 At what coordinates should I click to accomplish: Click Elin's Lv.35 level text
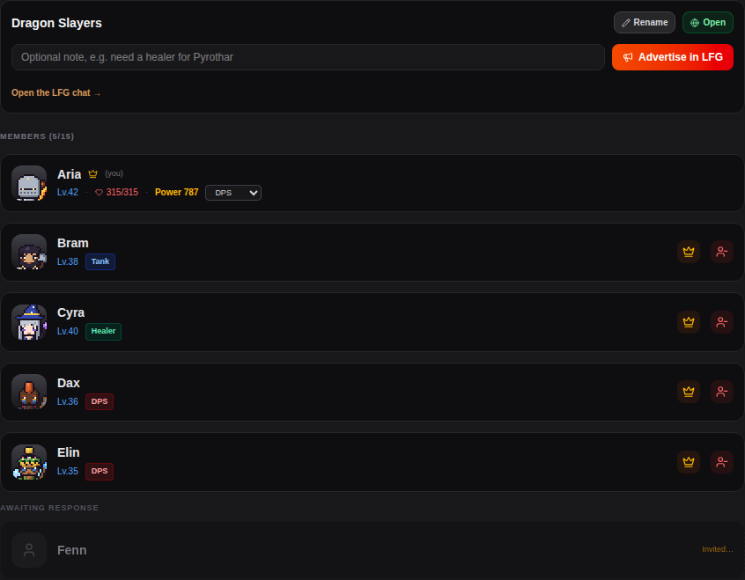(68, 471)
